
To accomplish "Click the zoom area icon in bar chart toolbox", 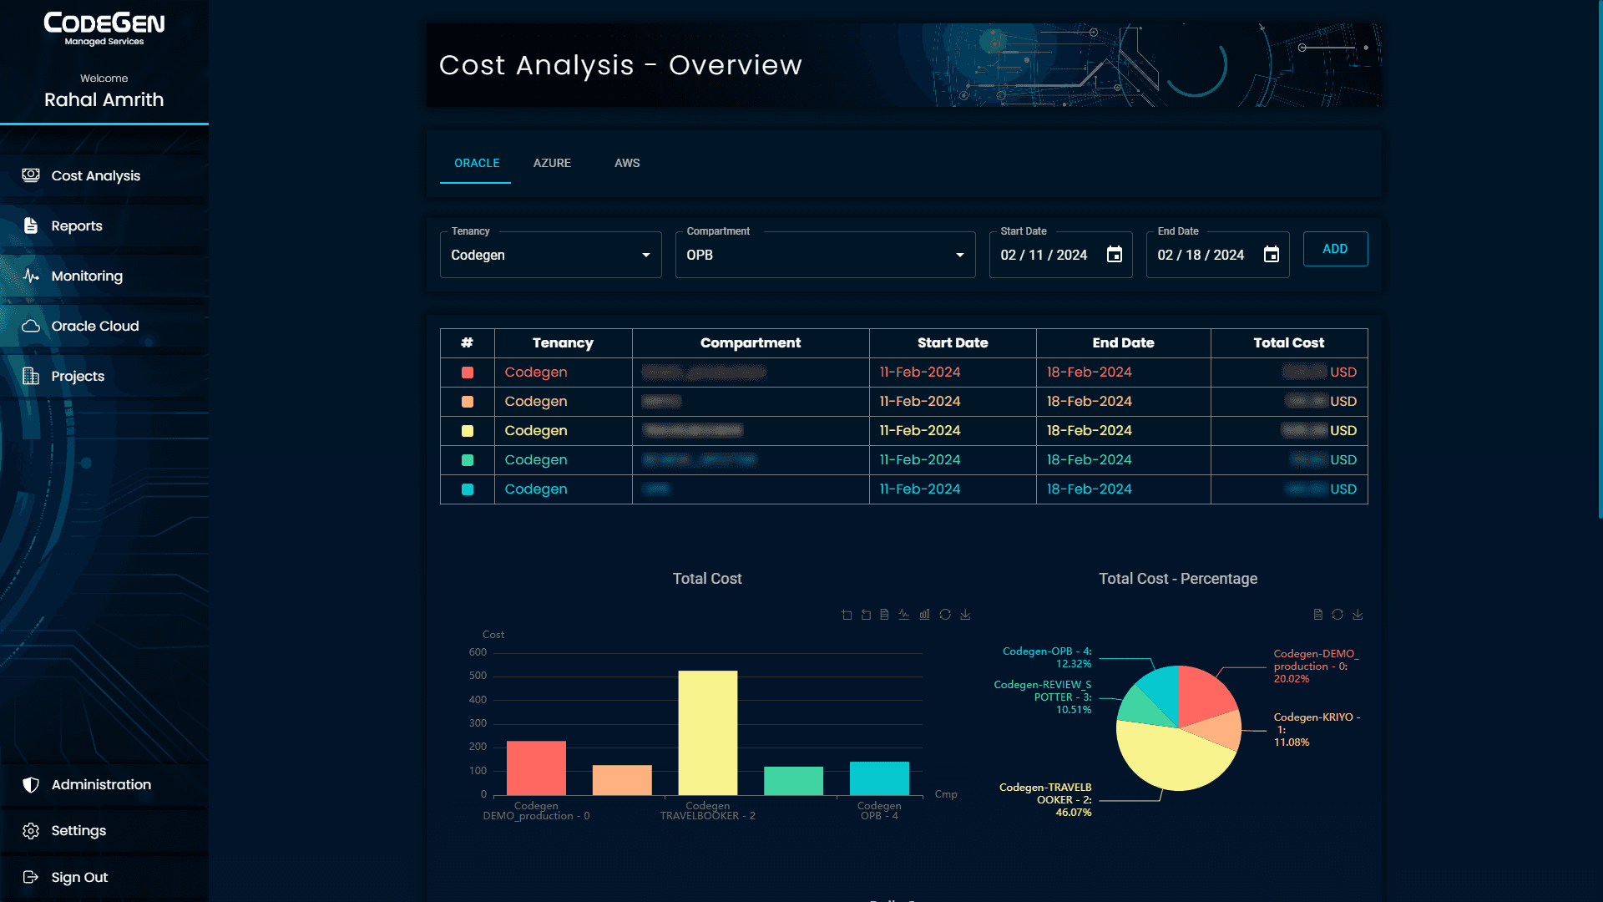I will pyautogui.click(x=847, y=615).
